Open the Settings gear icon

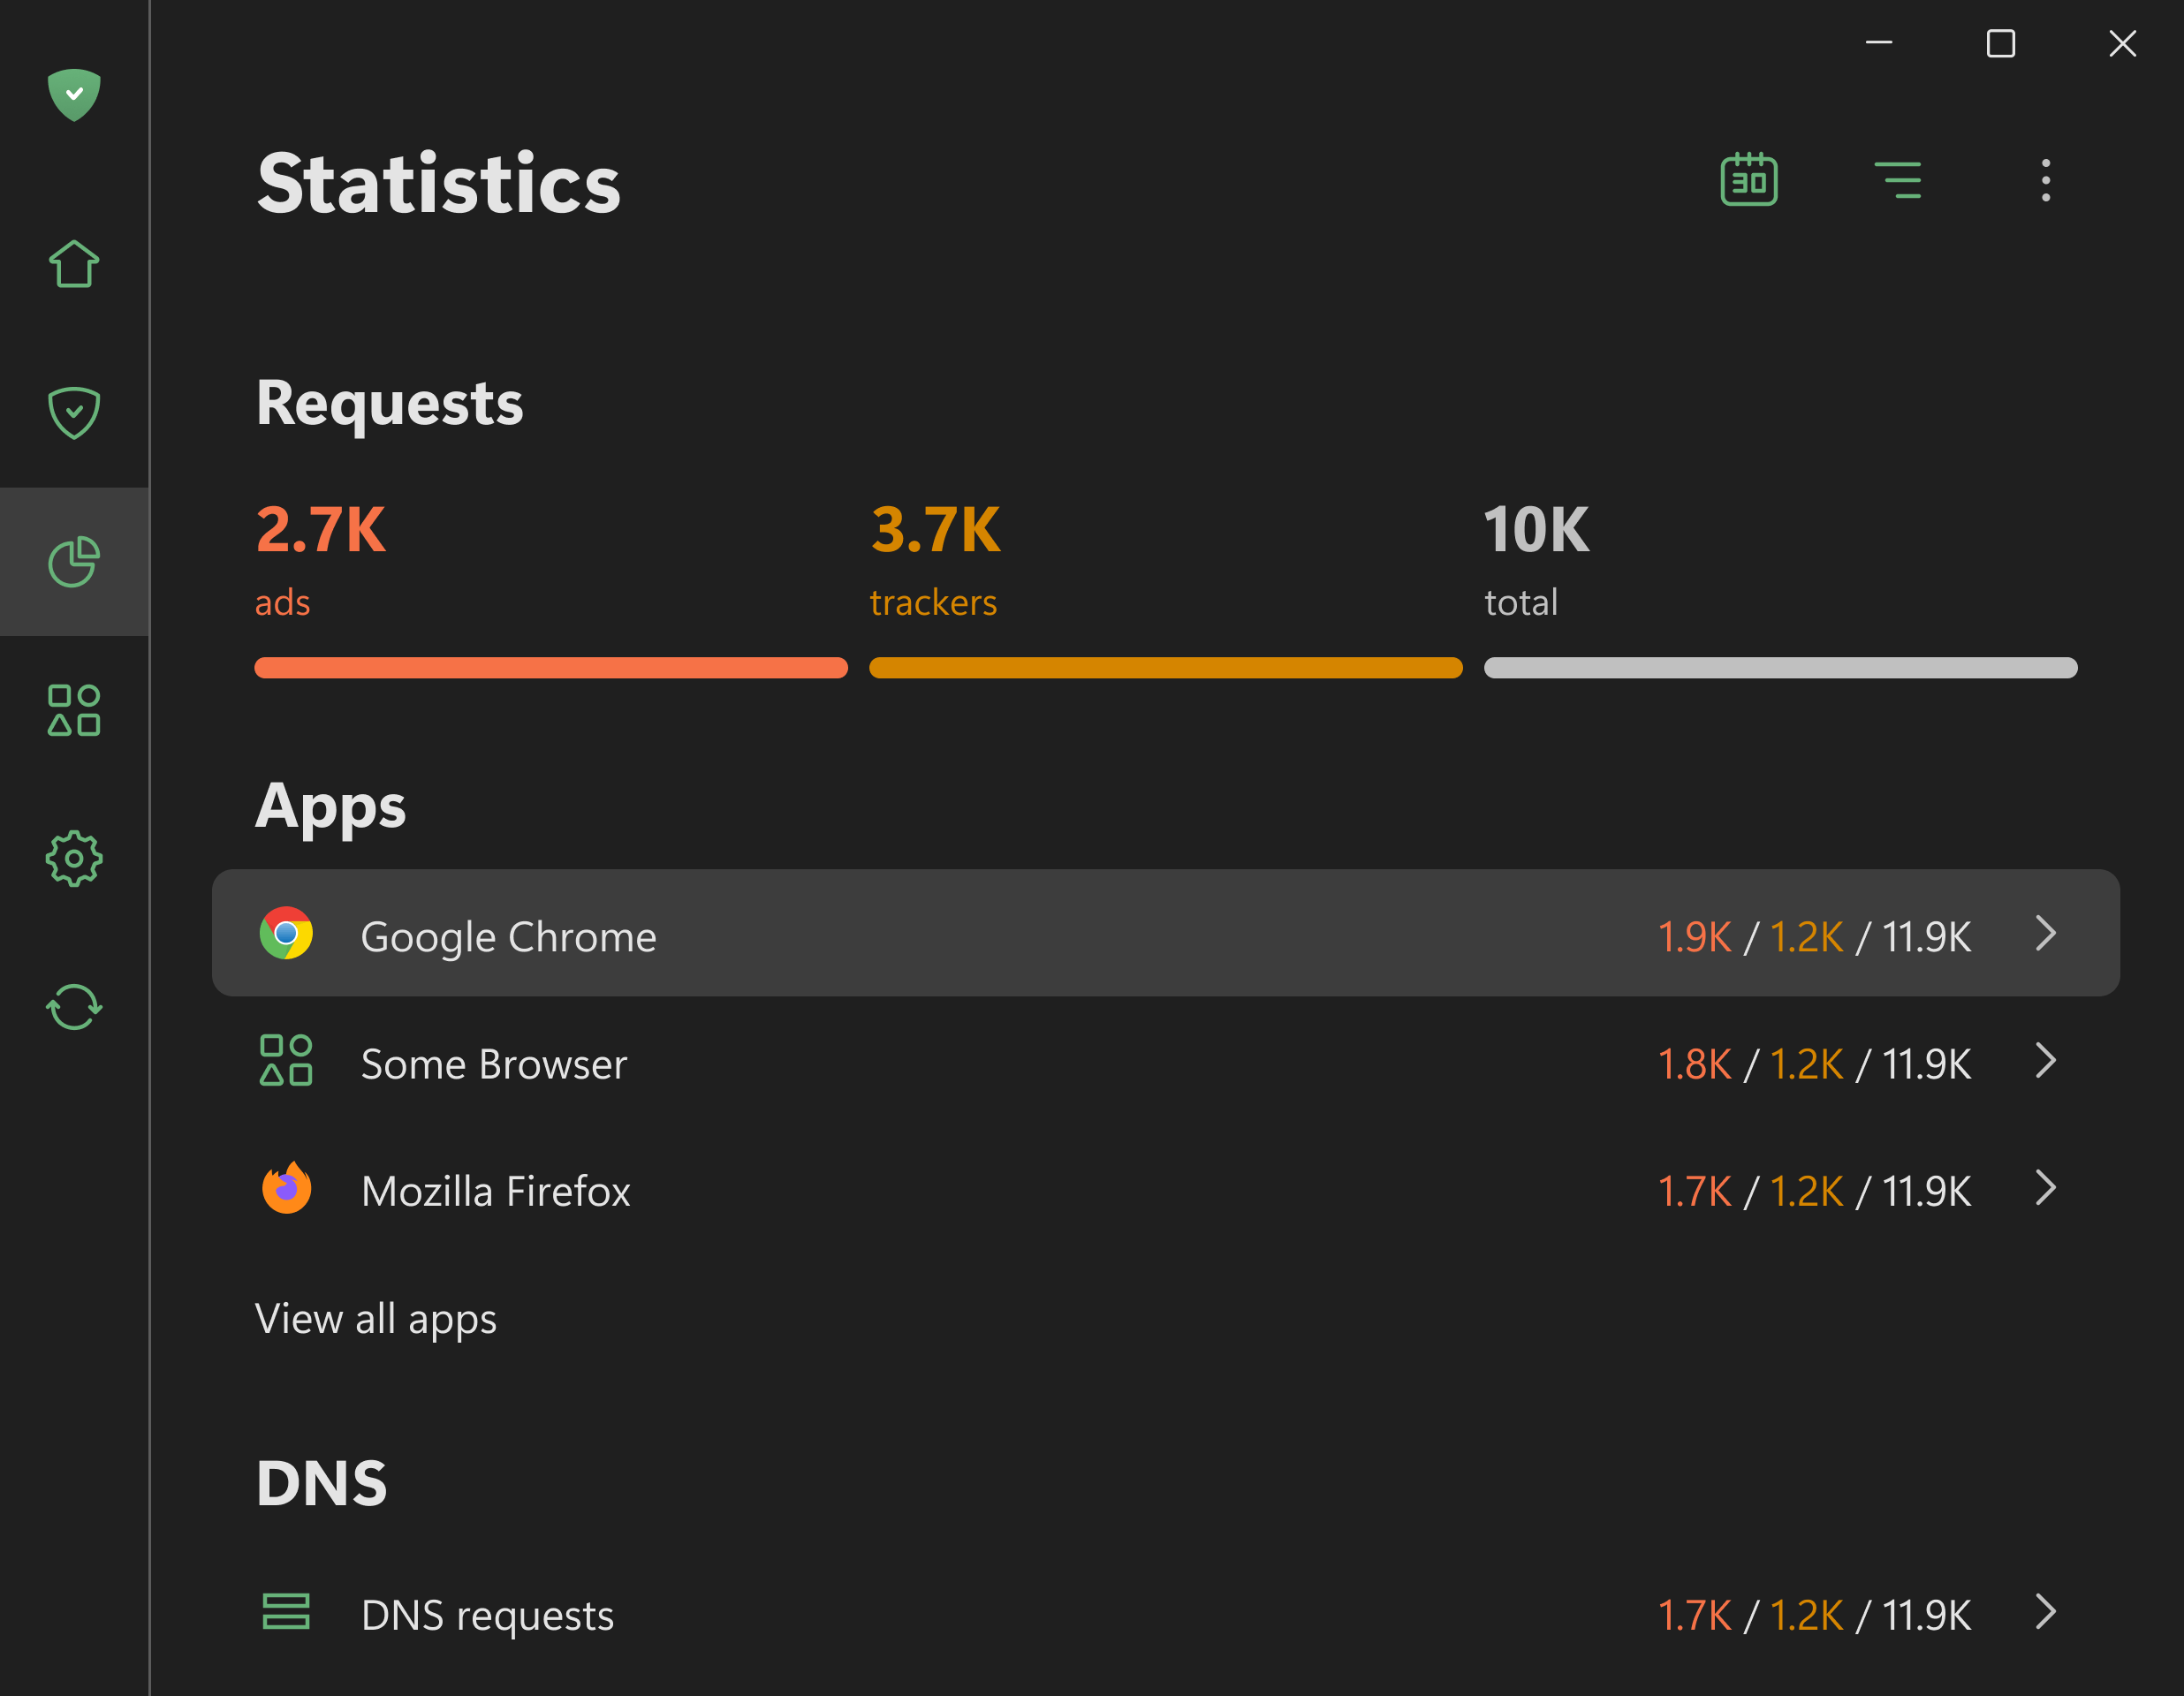pos(74,858)
